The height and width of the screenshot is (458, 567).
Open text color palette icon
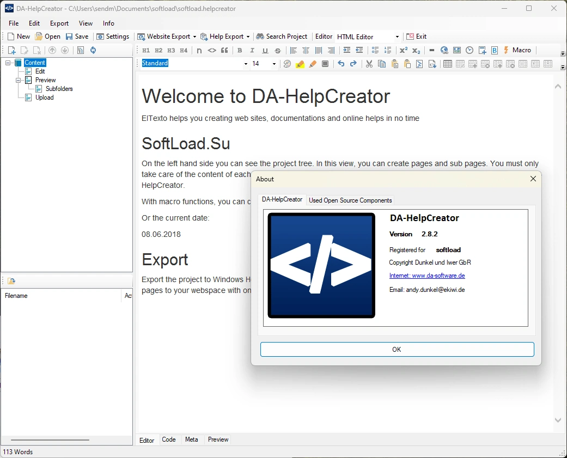(x=287, y=64)
